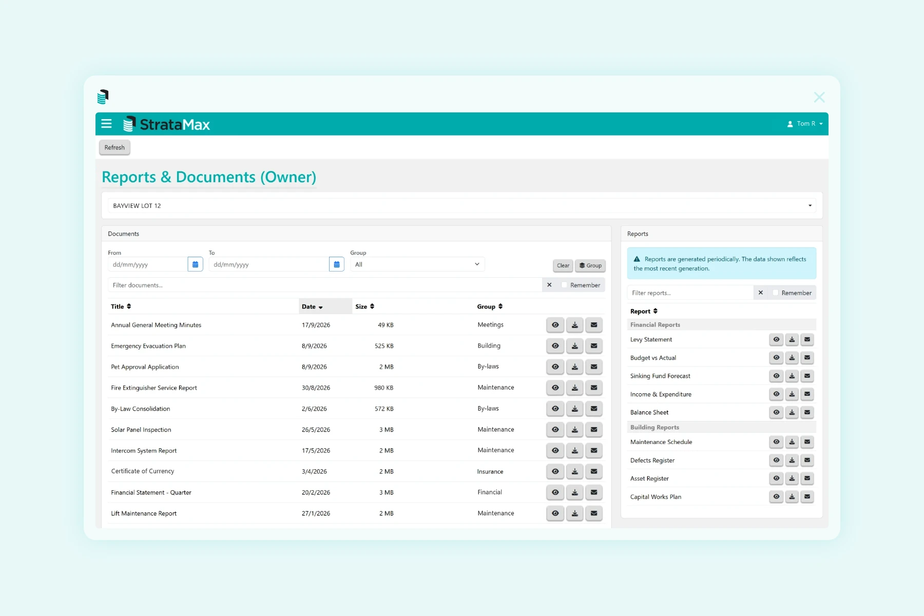924x616 pixels.
Task: Preview the Income & Expenditure report
Action: (x=777, y=394)
